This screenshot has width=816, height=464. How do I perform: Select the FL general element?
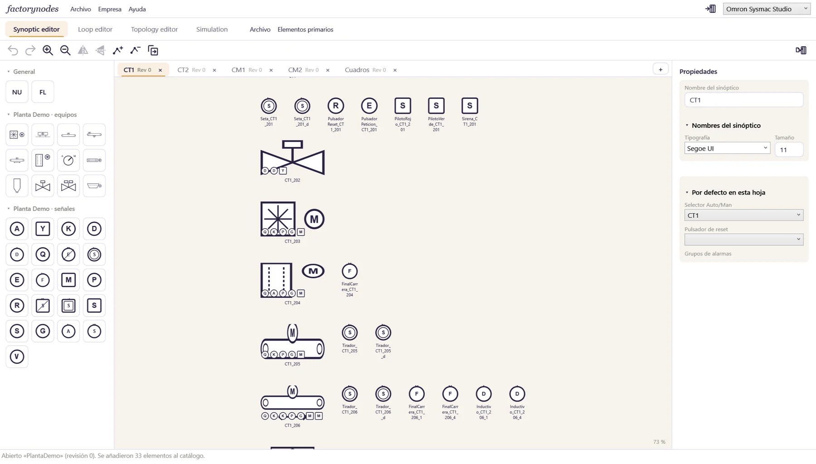pyautogui.click(x=43, y=92)
